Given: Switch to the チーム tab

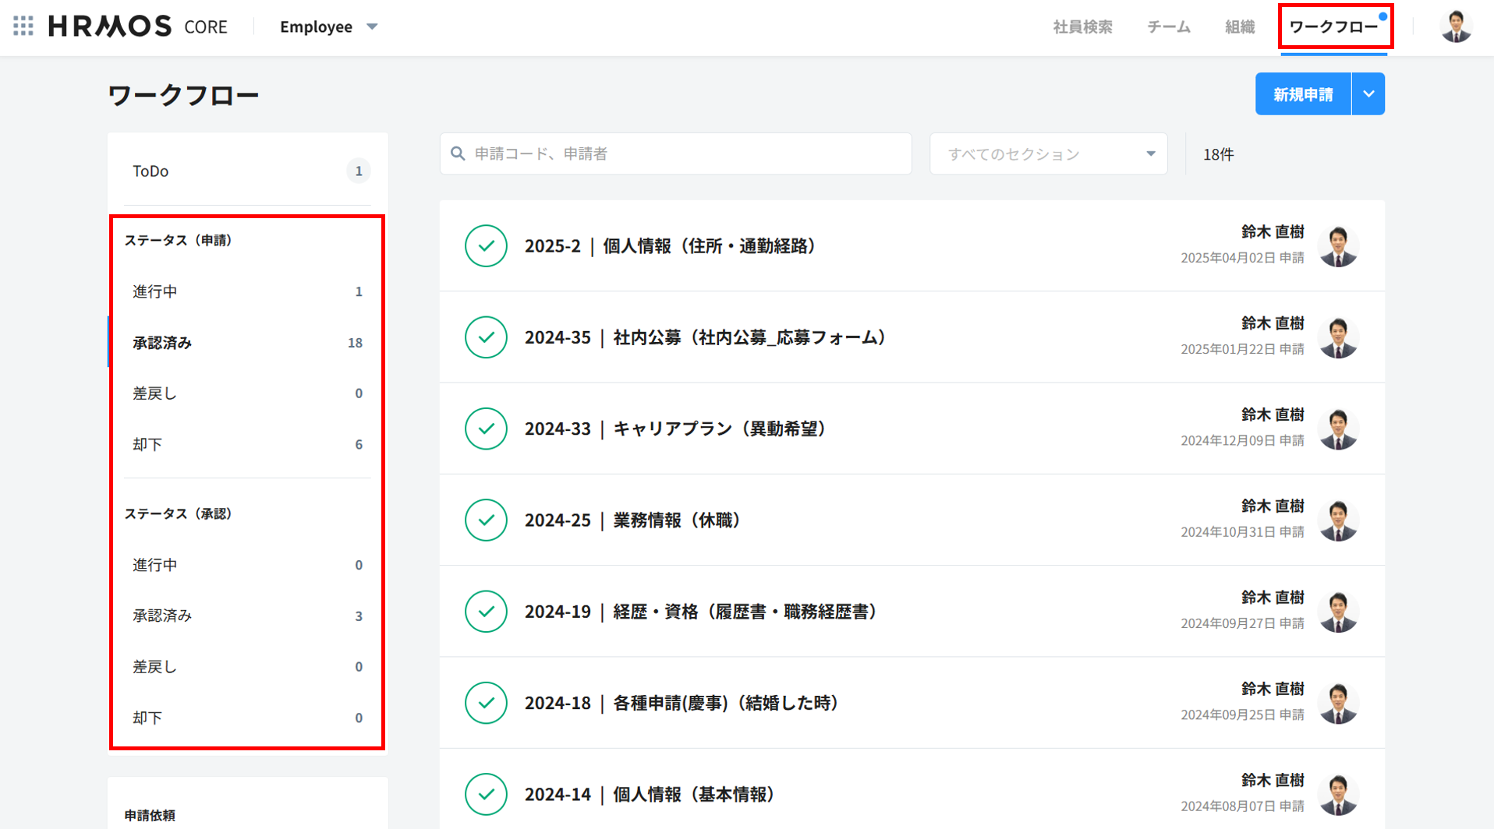Looking at the screenshot, I should [1168, 27].
